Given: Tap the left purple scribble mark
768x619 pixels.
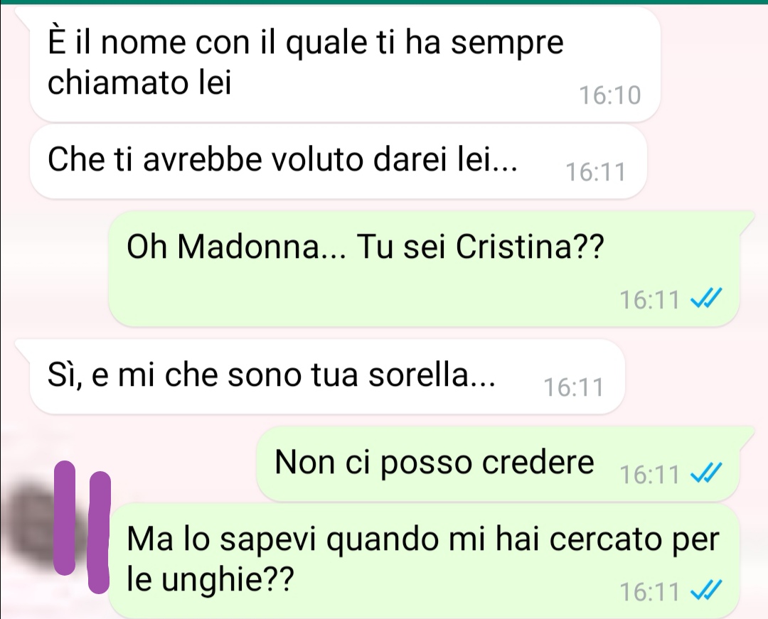Looking at the screenshot, I should (x=65, y=517).
